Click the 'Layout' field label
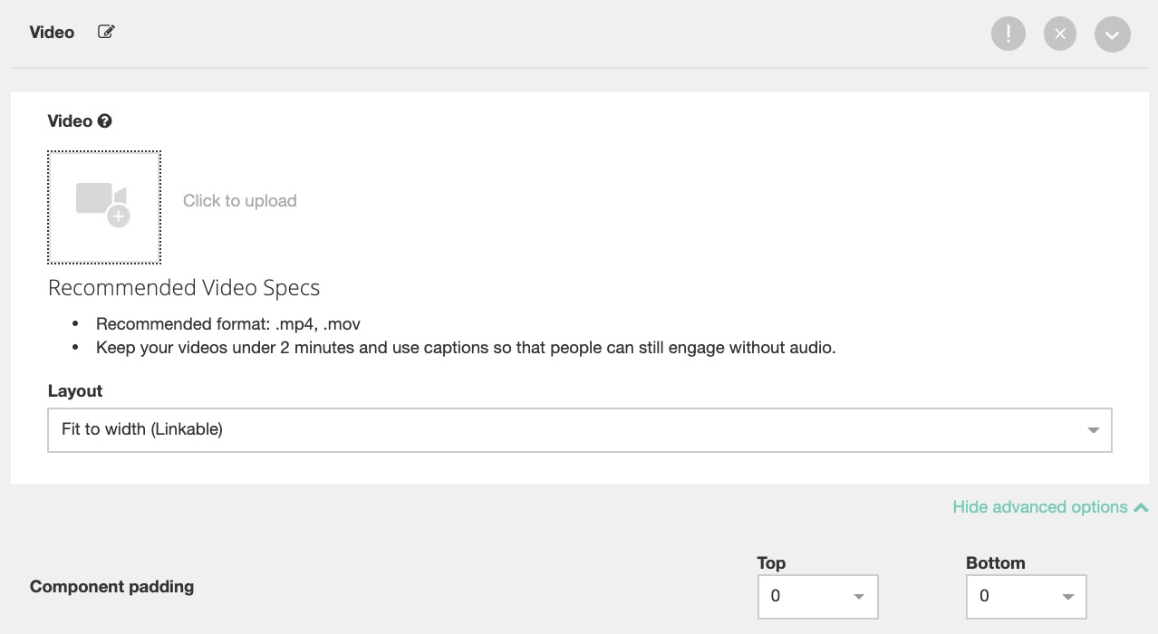 point(75,391)
